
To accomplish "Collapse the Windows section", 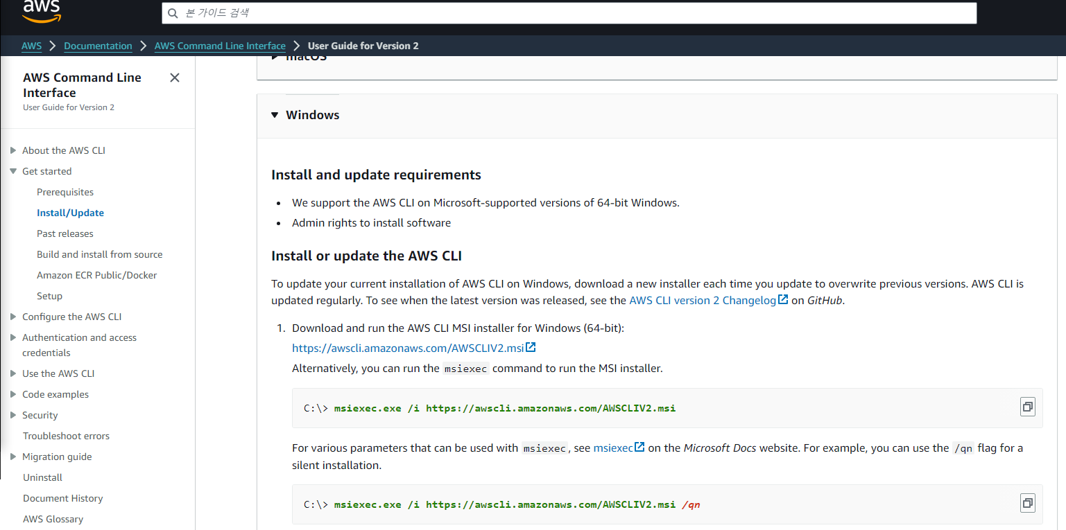I will click(275, 115).
